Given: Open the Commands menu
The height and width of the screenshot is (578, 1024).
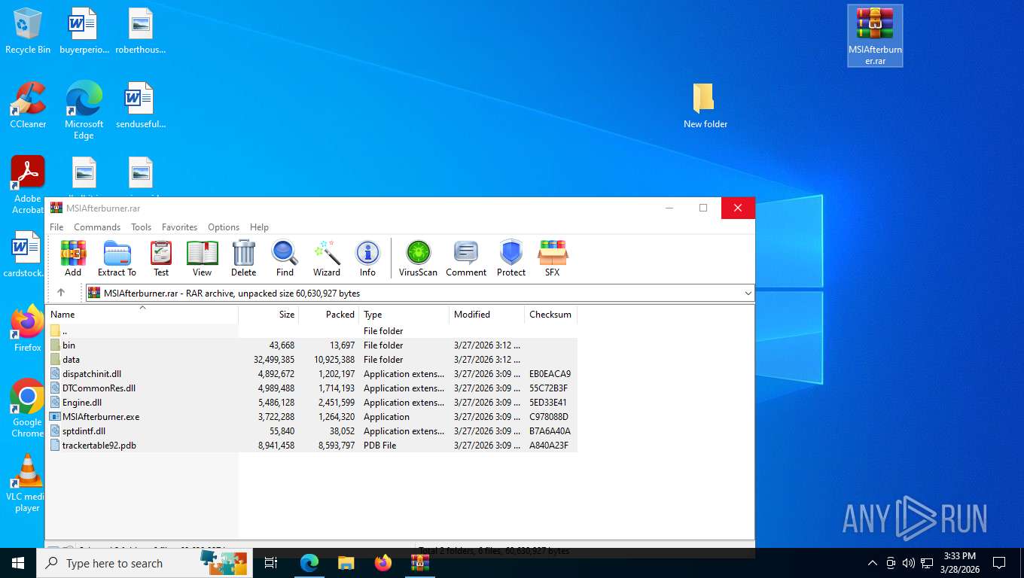Looking at the screenshot, I should tap(97, 227).
